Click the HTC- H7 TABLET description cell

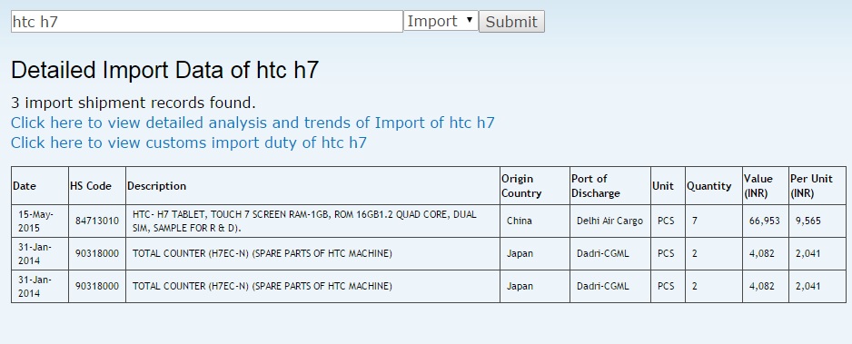tap(312, 221)
